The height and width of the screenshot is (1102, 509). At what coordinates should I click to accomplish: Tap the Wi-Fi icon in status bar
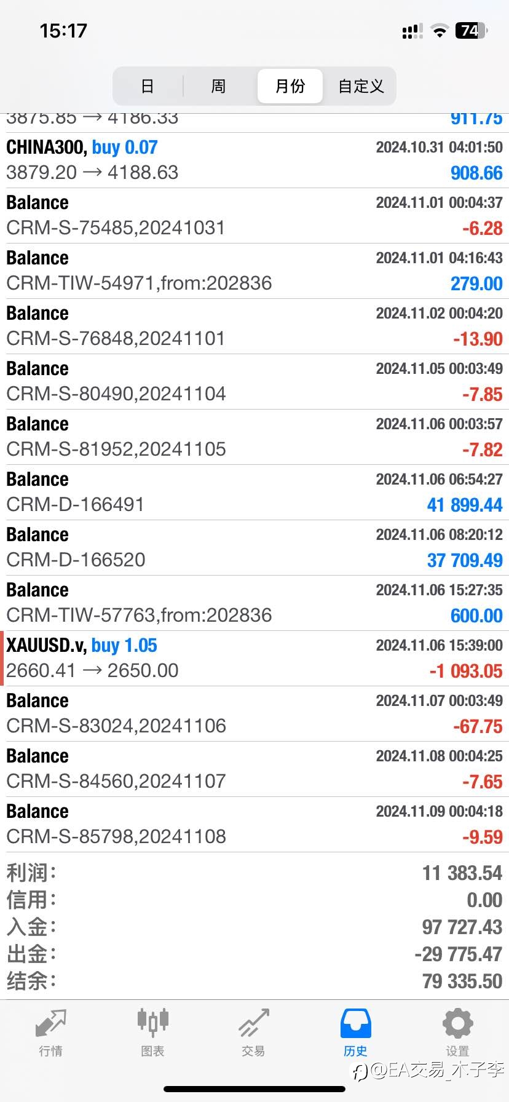[x=439, y=31]
